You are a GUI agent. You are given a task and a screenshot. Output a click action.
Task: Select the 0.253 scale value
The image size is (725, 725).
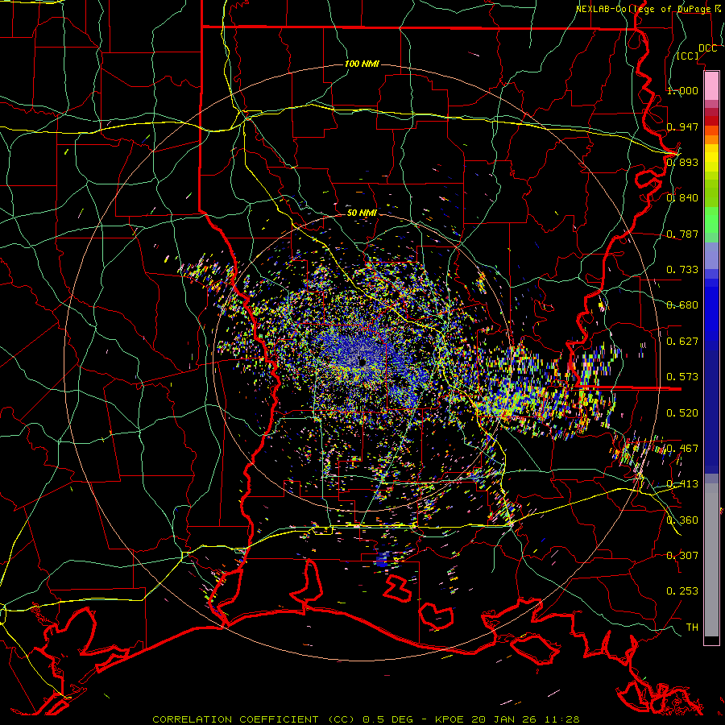point(682,591)
